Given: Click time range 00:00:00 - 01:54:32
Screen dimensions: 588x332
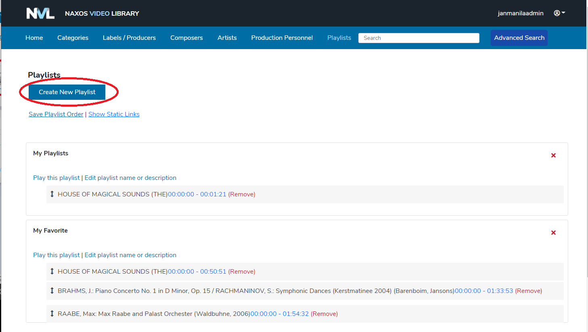Looking at the screenshot, I should pyautogui.click(x=280, y=314).
